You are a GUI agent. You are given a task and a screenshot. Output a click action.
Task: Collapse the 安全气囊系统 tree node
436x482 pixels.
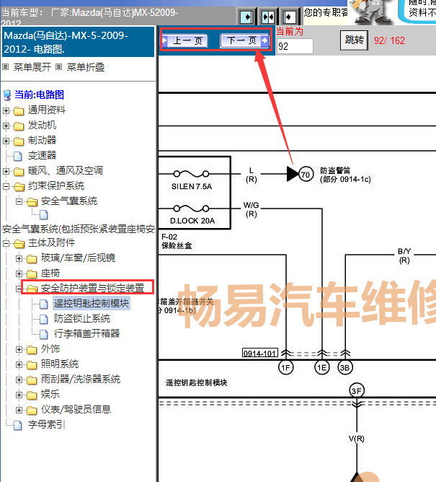click(19, 202)
